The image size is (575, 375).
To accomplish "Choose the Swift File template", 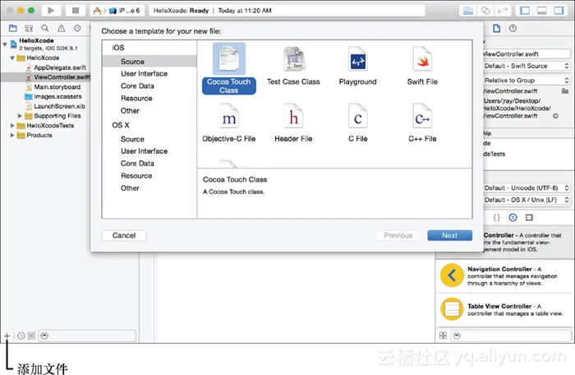I will [x=422, y=66].
